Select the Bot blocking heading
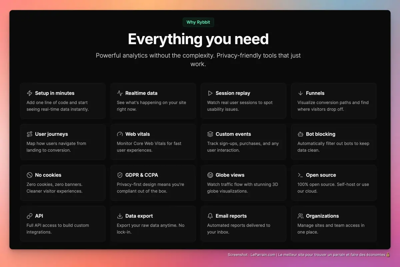The height and width of the screenshot is (267, 400). 321,134
